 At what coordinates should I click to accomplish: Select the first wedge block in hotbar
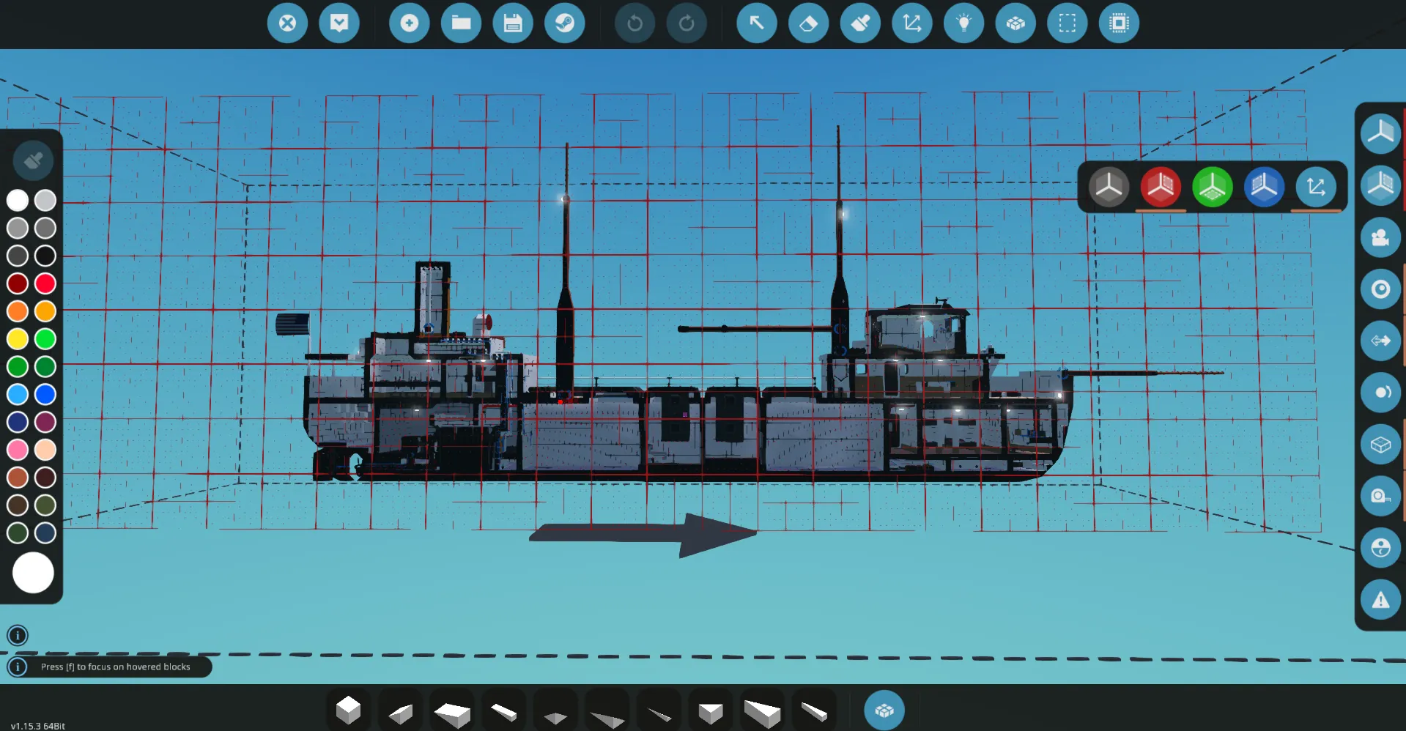pos(400,713)
